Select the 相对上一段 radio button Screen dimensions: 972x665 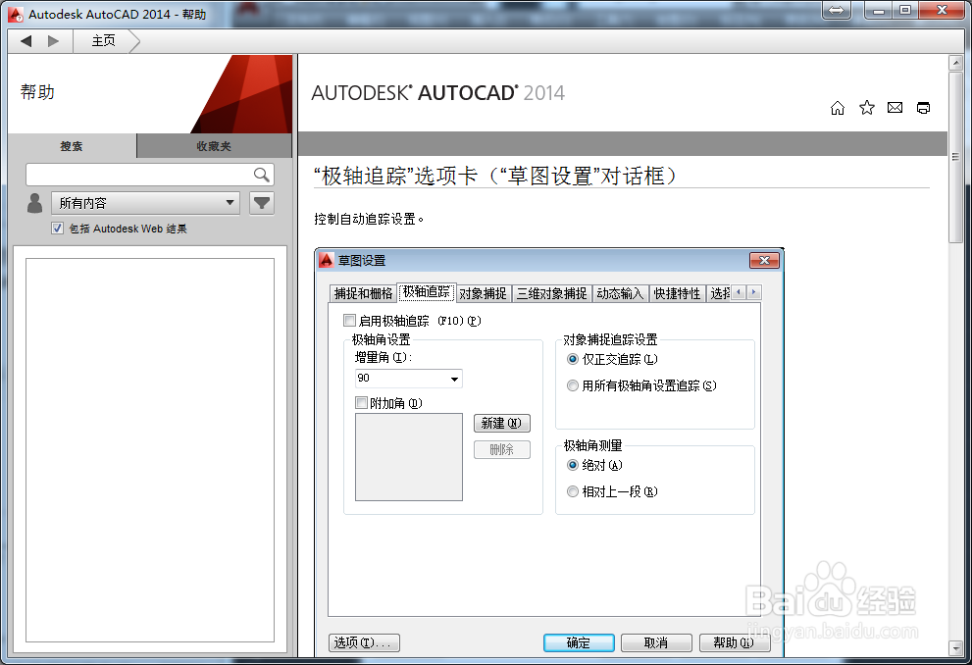pyautogui.click(x=573, y=491)
